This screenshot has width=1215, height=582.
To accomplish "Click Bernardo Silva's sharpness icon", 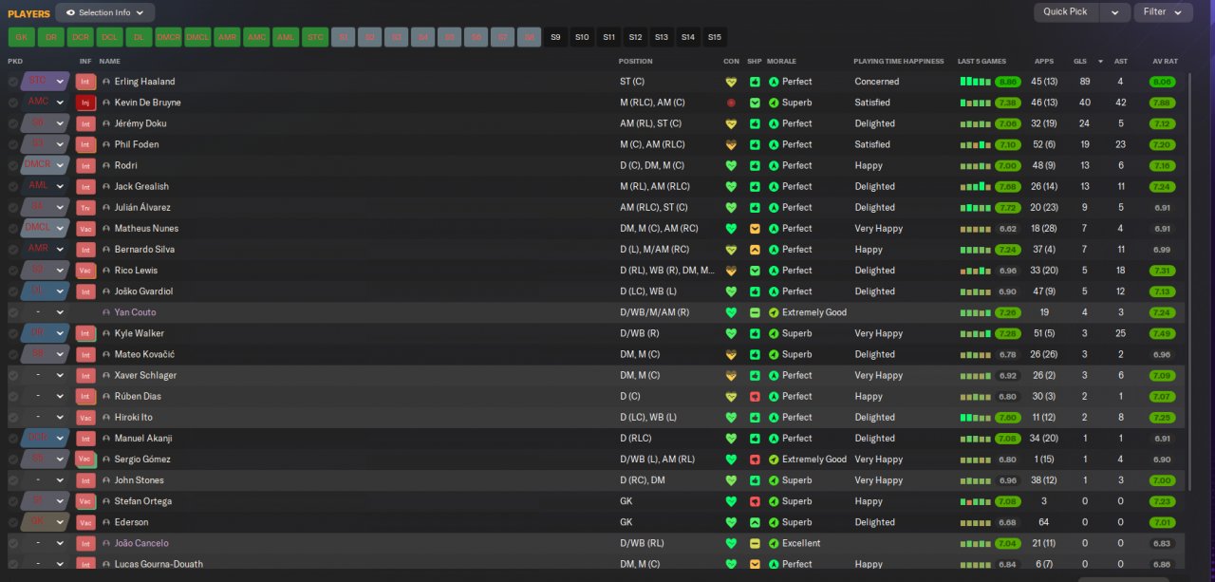I will [x=755, y=249].
